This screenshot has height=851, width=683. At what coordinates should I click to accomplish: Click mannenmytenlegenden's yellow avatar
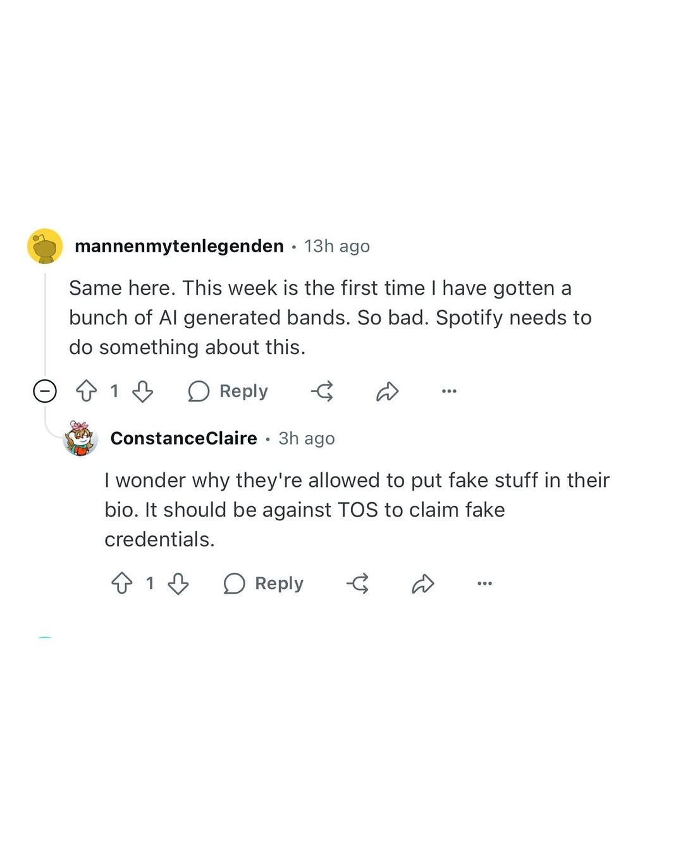[45, 246]
